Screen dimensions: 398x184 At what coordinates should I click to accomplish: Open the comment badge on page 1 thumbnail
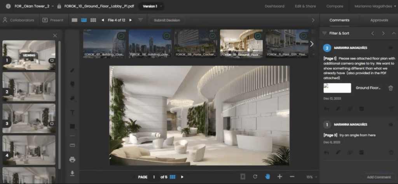[x=52, y=61]
